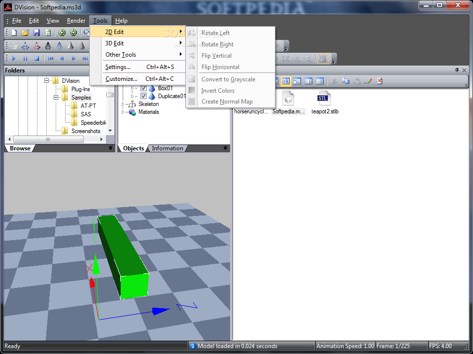Open the 3D Edit submenu
The width and height of the screenshot is (473, 354).
137,43
